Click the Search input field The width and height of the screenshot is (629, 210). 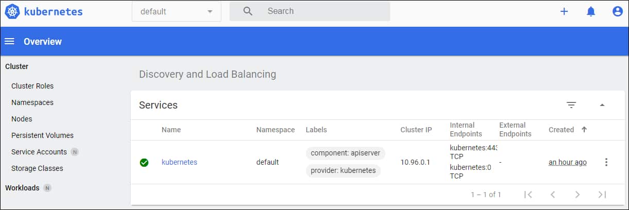310,11
